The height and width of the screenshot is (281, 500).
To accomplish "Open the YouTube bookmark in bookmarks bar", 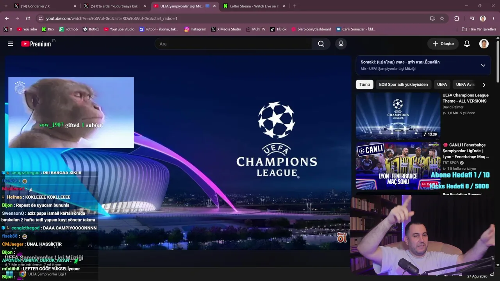I will click(27, 29).
